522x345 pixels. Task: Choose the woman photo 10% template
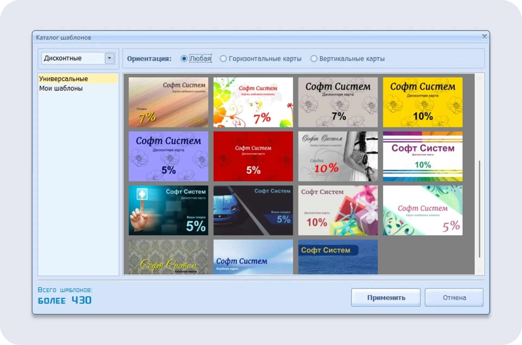click(338, 156)
